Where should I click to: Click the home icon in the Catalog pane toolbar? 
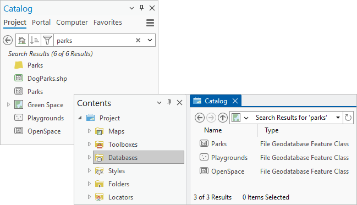[x=22, y=40]
